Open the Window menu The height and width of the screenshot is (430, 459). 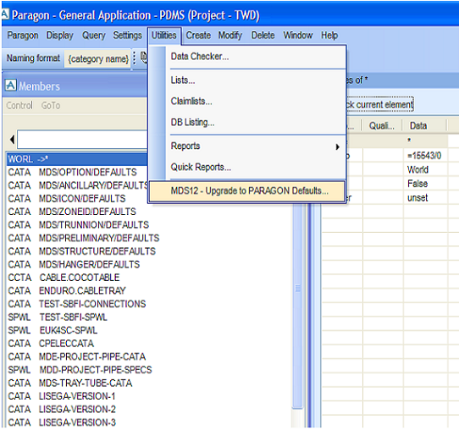(298, 36)
